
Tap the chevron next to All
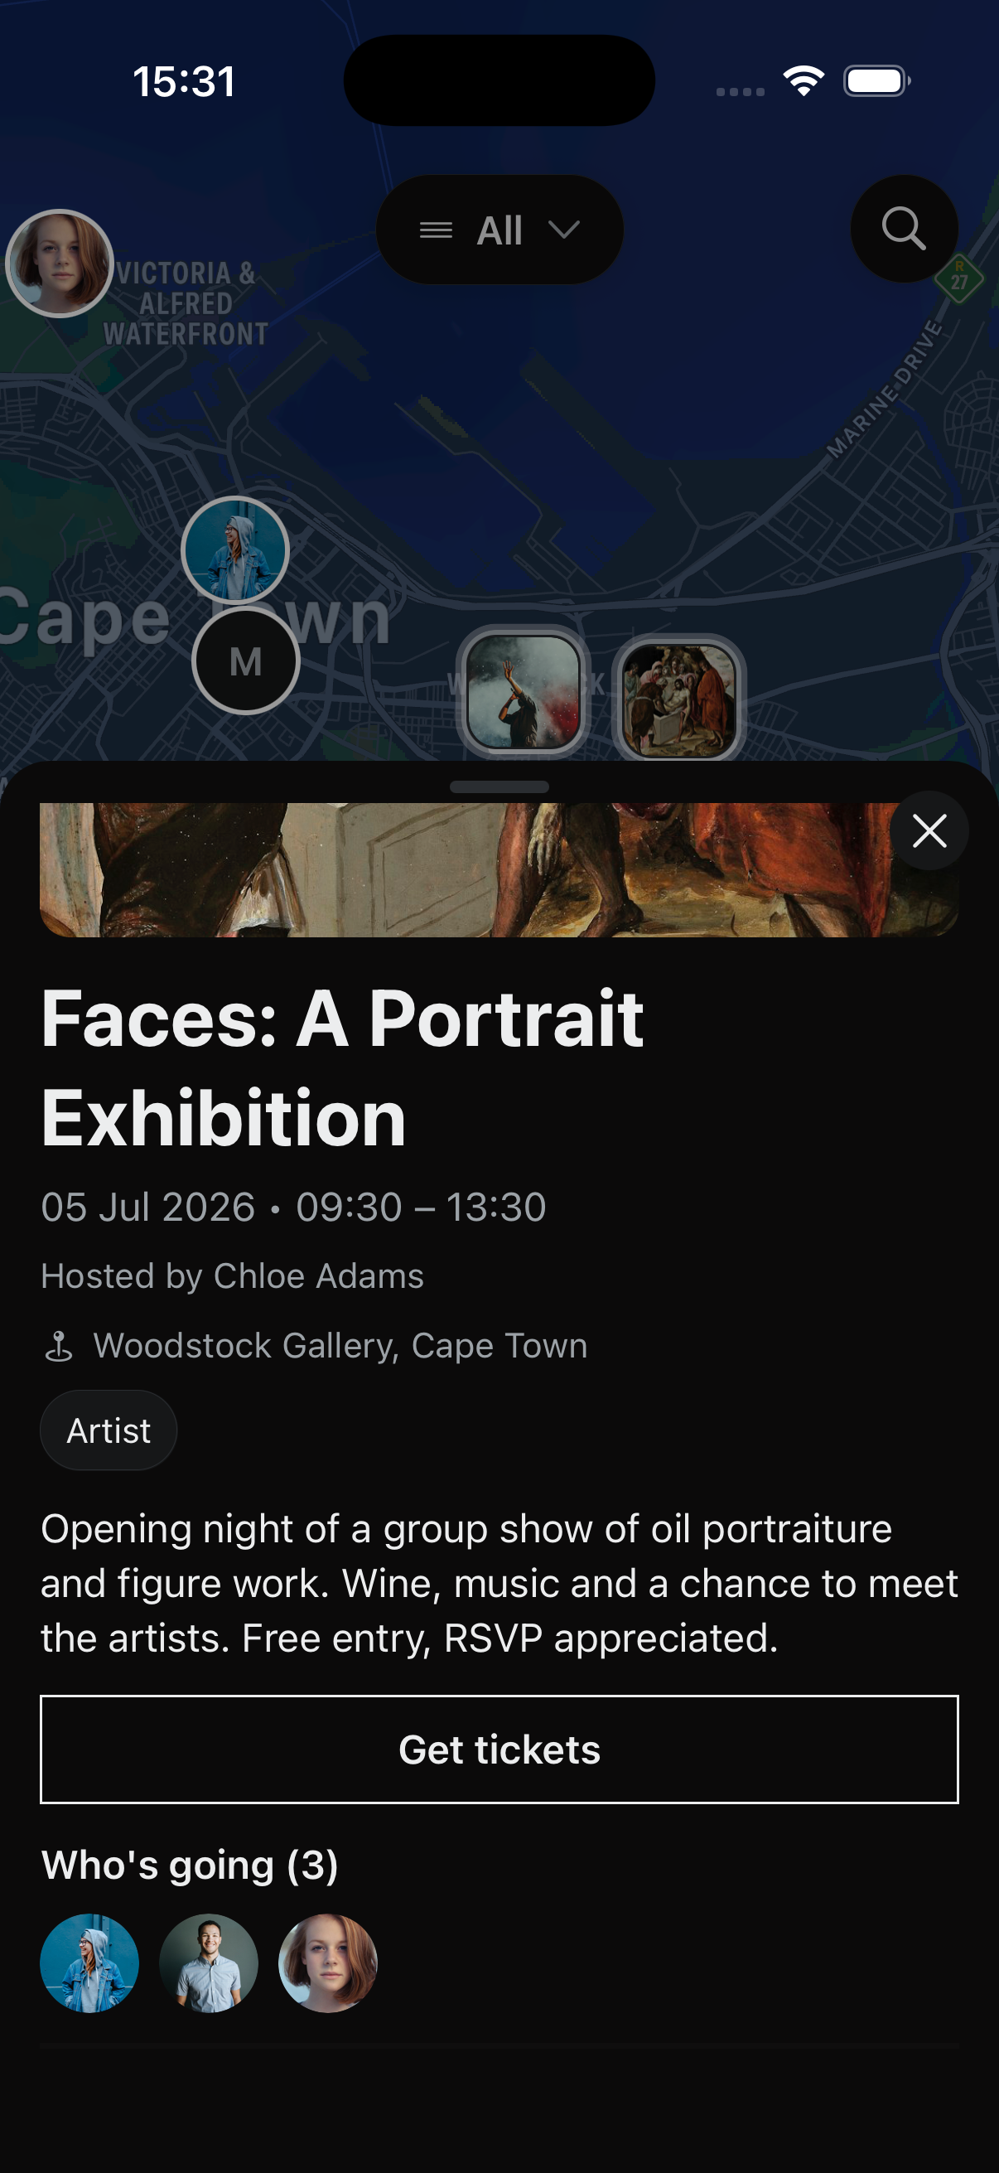563,230
